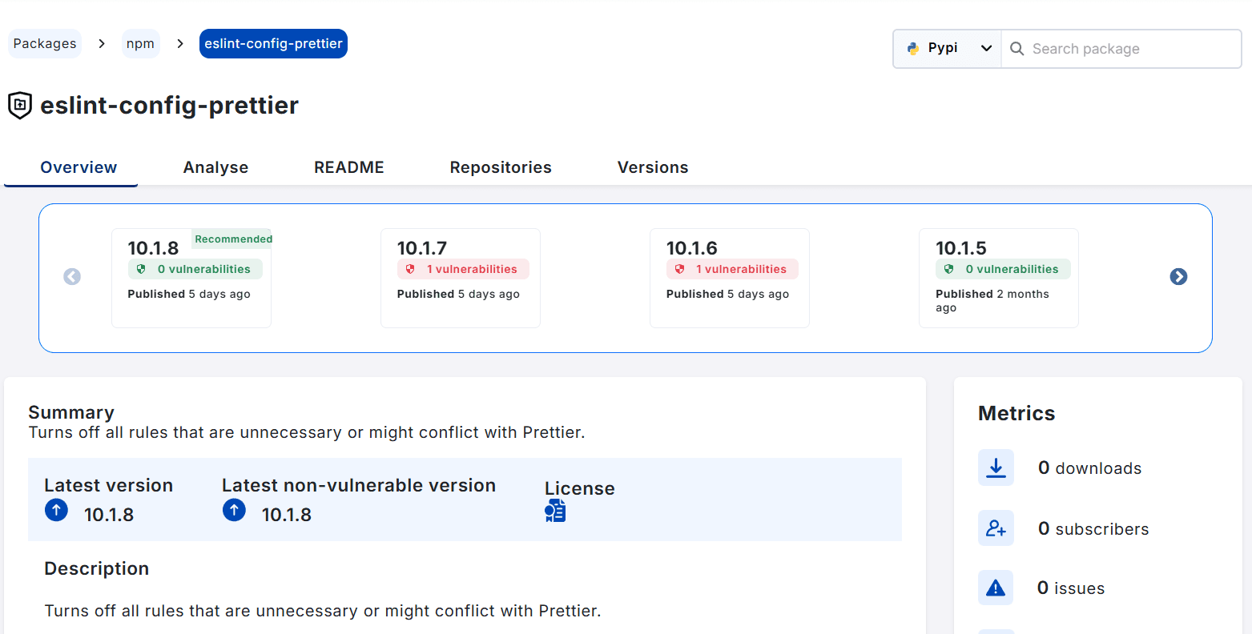1252x634 pixels.
Task: Select the 10.1.5 version card
Action: (999, 278)
